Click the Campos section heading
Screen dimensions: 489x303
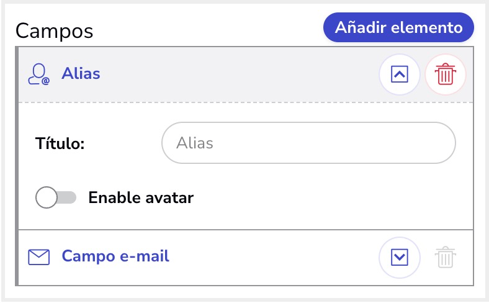(54, 31)
